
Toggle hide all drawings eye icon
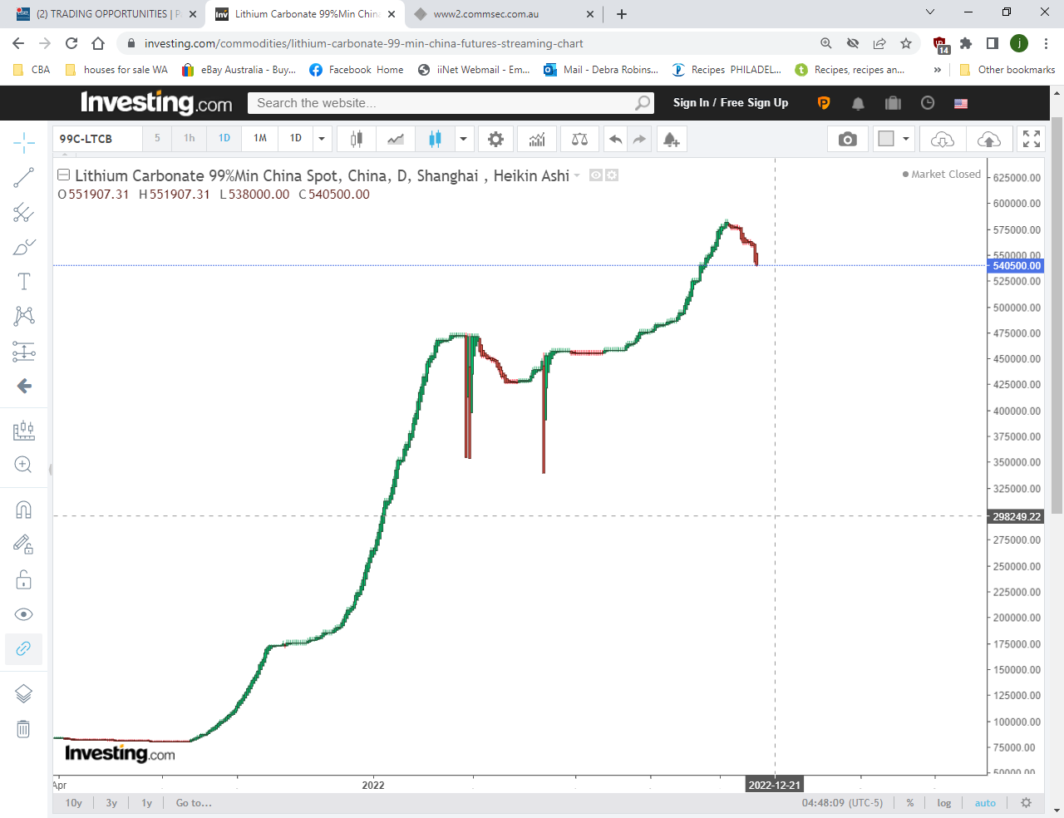click(23, 614)
